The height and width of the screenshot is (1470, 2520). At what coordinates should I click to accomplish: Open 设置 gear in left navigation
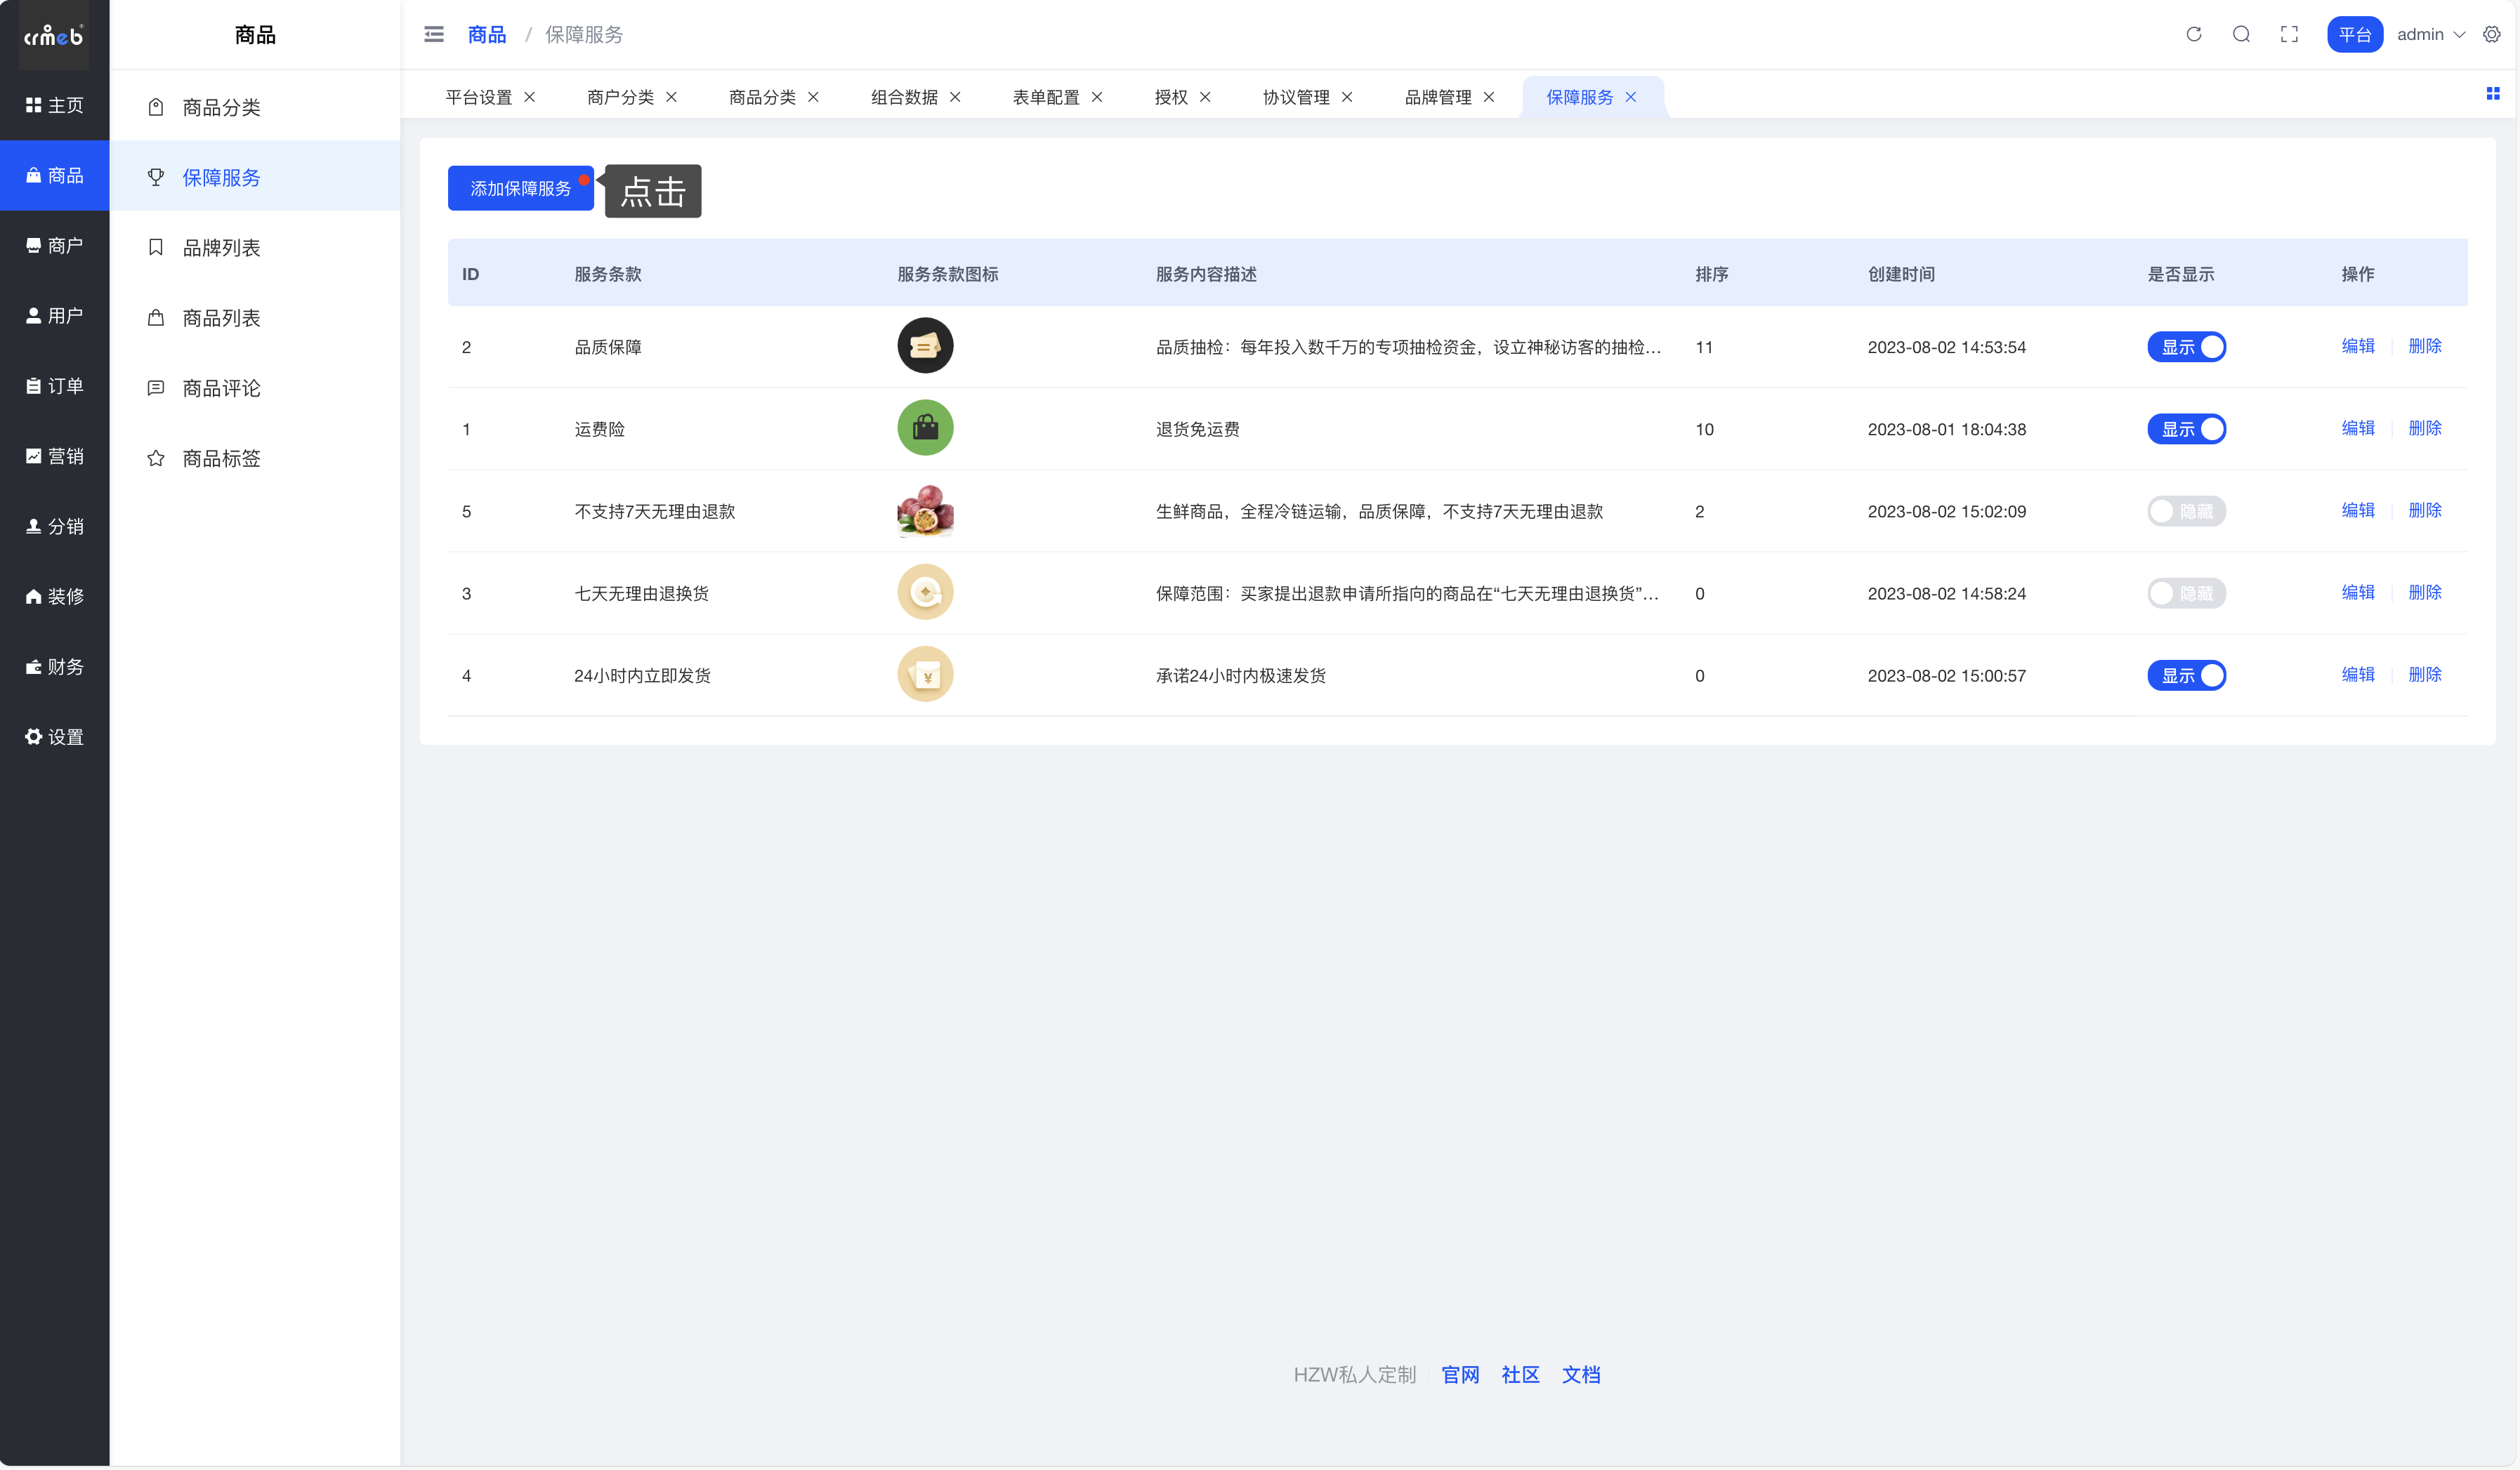point(55,738)
